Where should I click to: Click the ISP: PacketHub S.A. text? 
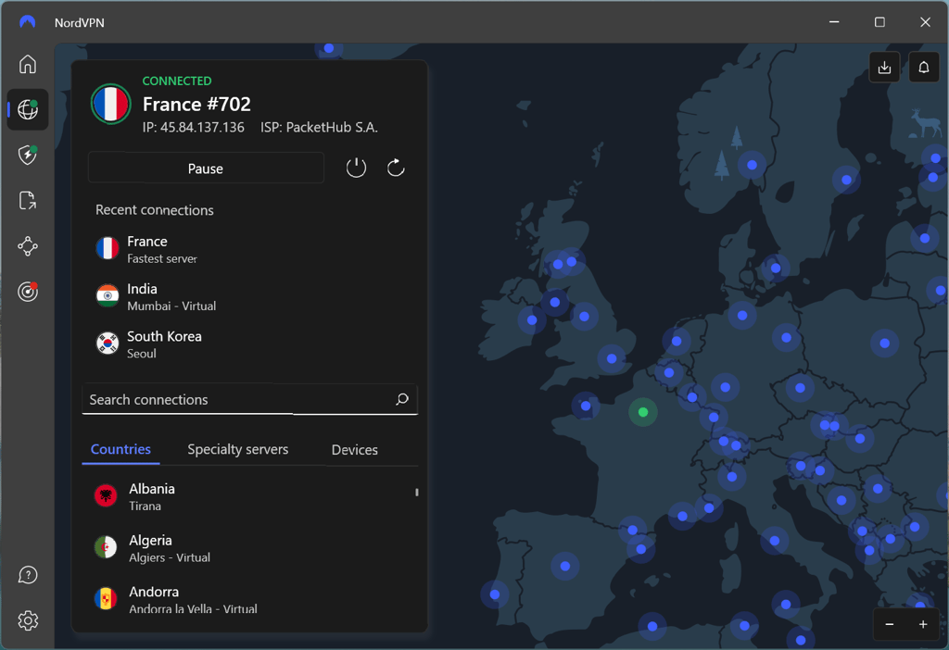click(x=319, y=128)
